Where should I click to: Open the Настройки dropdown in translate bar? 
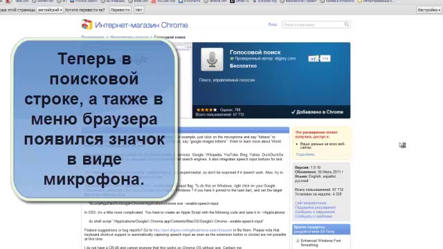point(428,10)
